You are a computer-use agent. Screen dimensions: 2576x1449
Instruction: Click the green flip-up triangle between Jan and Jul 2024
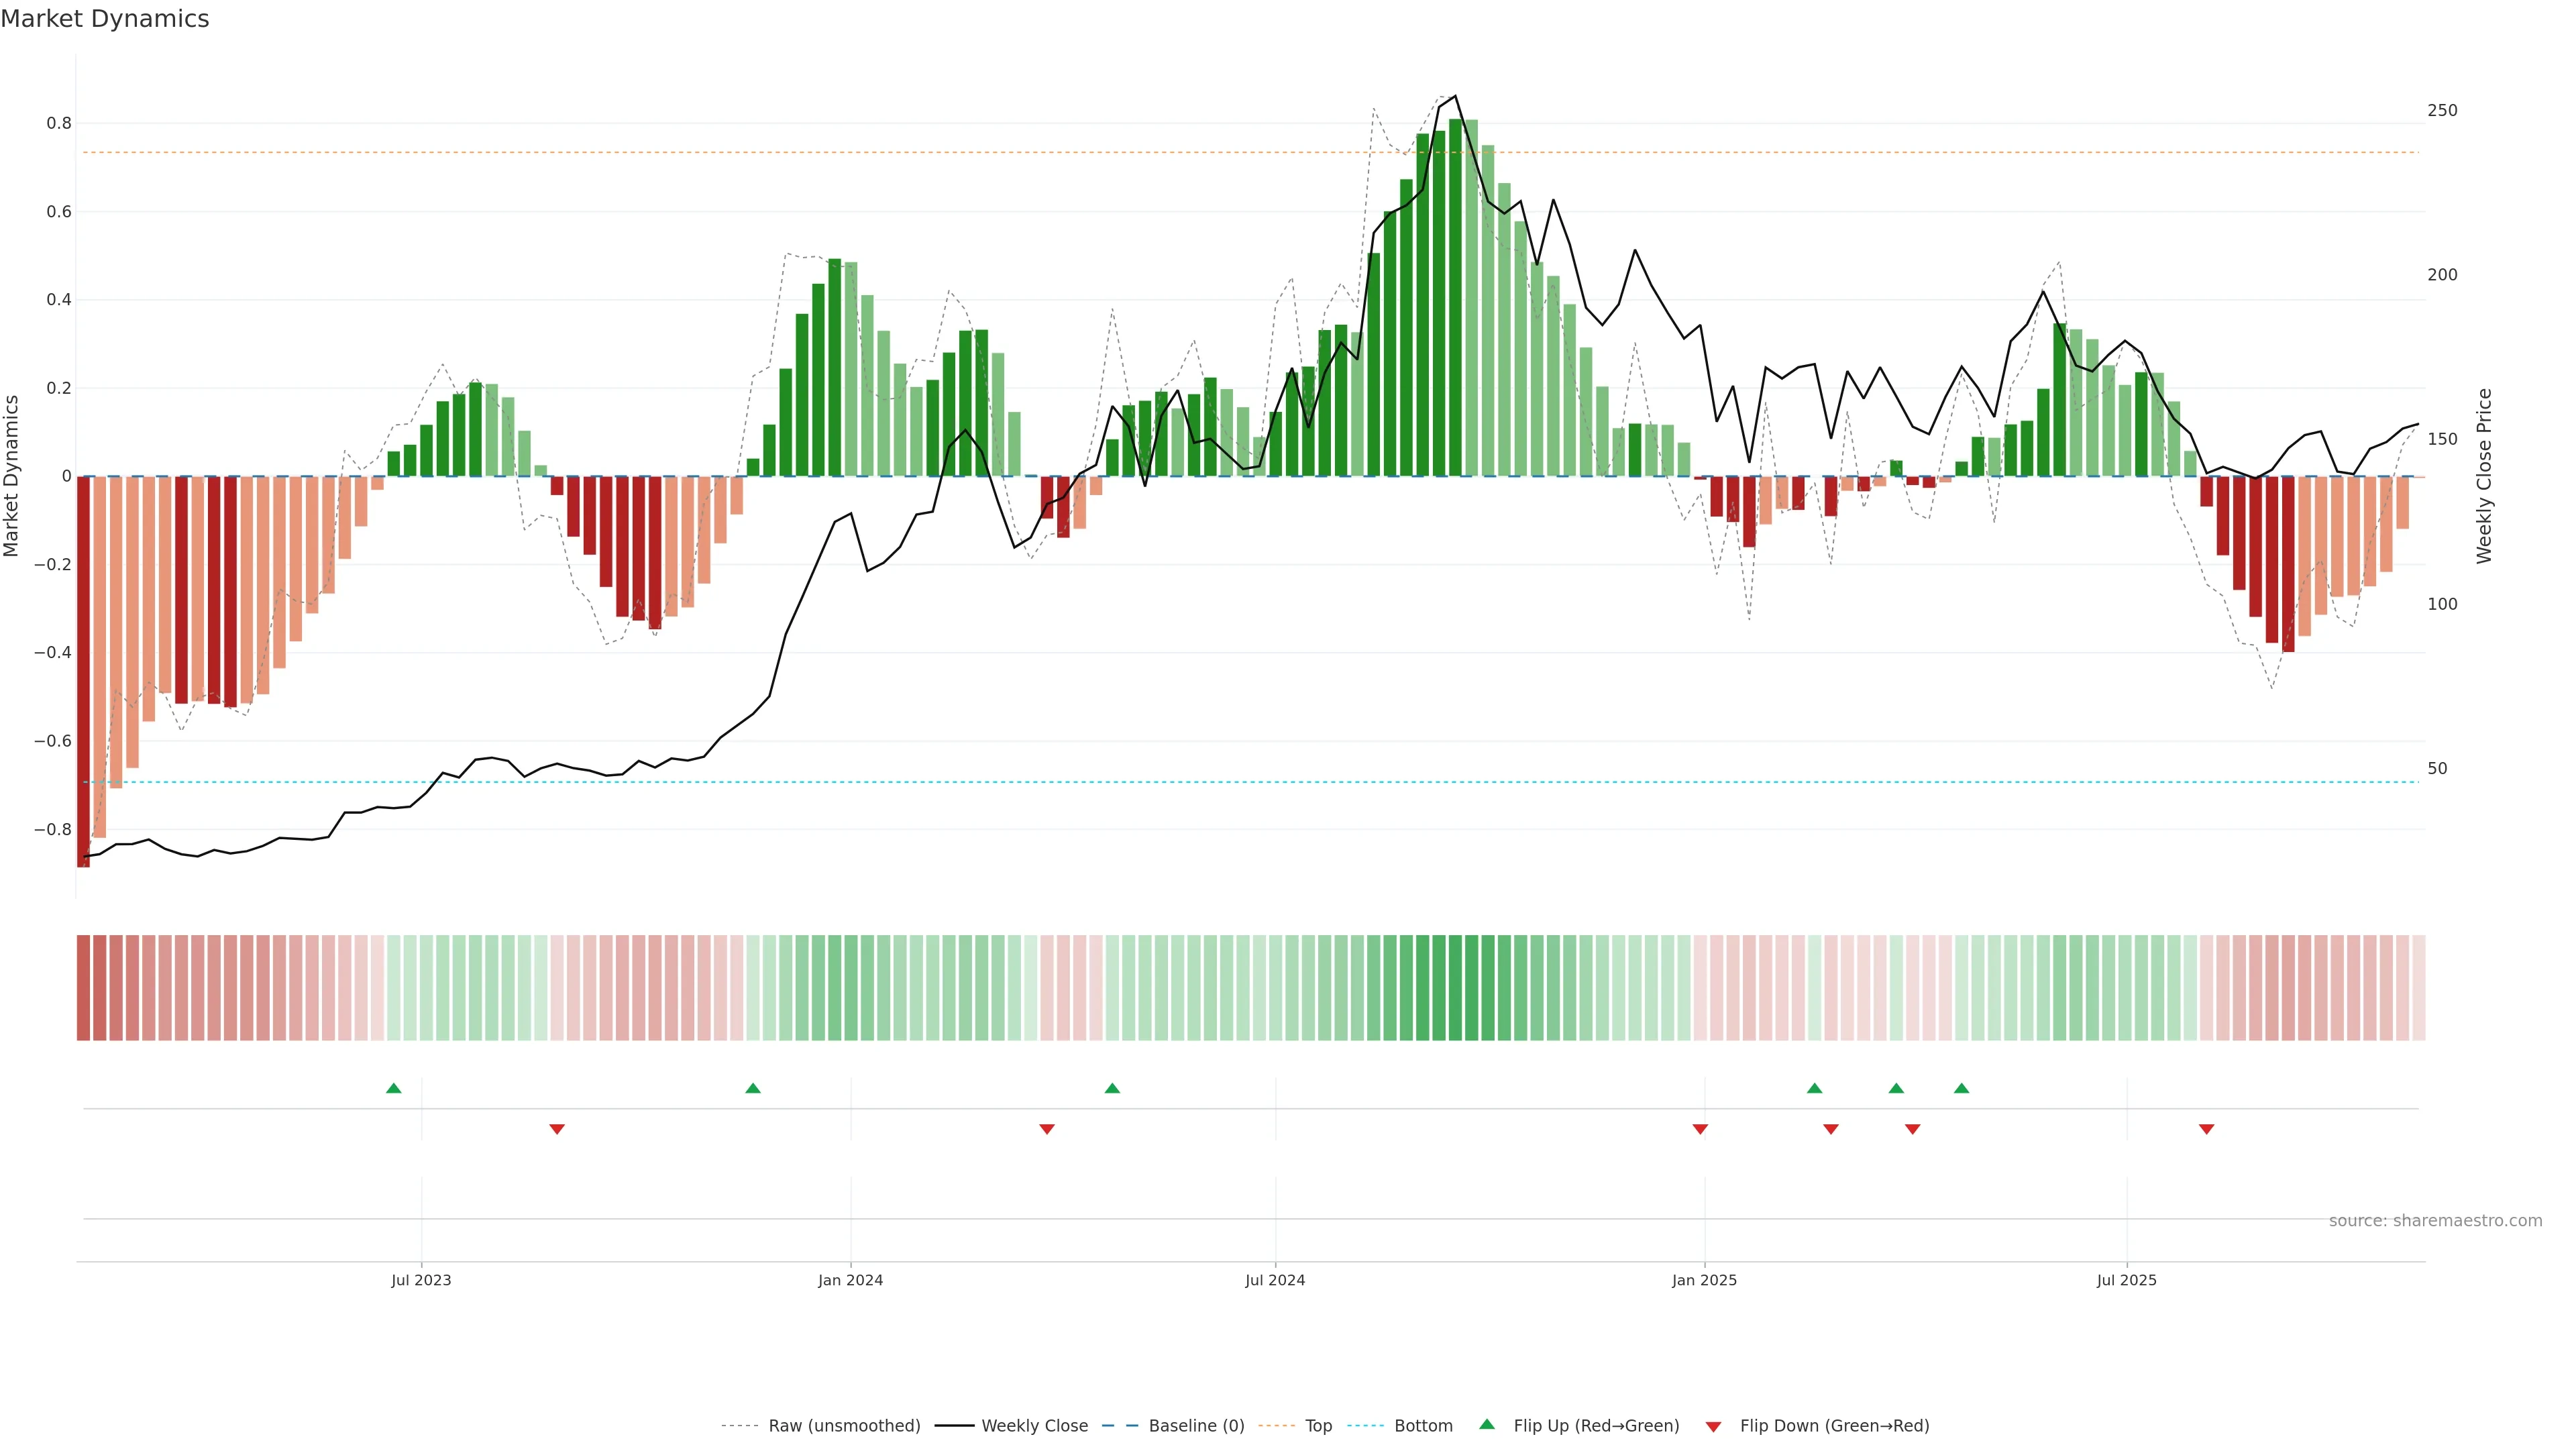[1112, 1088]
